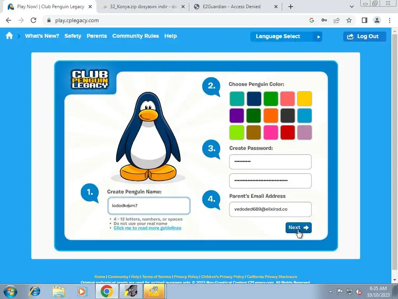Click the Google icon in the address bar
The height and width of the screenshot is (299, 398).
click(312, 20)
